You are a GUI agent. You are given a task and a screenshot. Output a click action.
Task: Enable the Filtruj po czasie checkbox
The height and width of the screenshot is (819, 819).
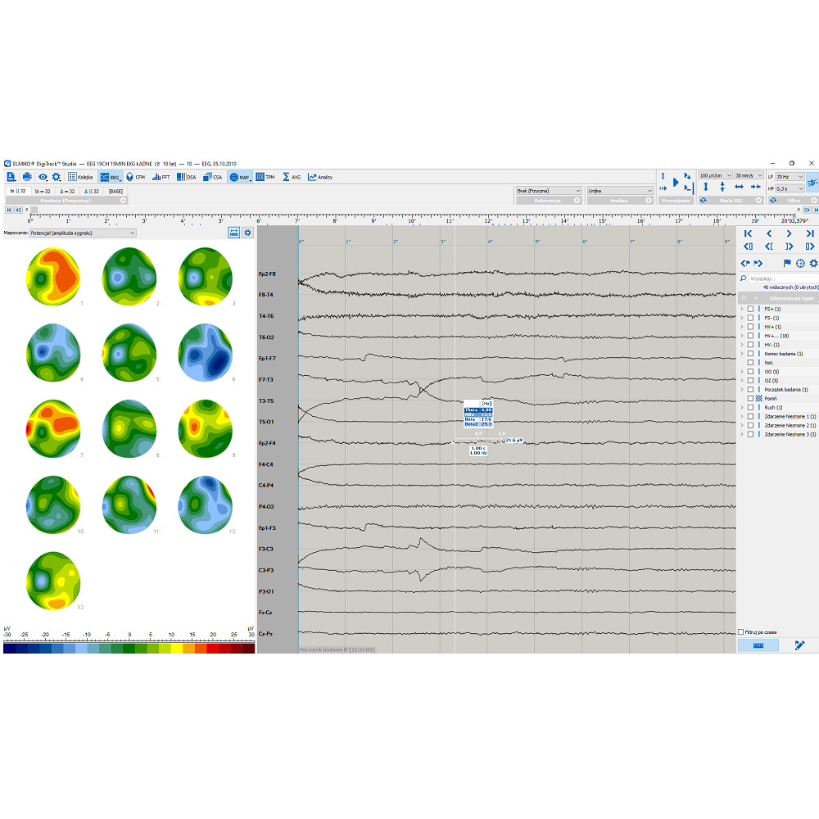741,632
